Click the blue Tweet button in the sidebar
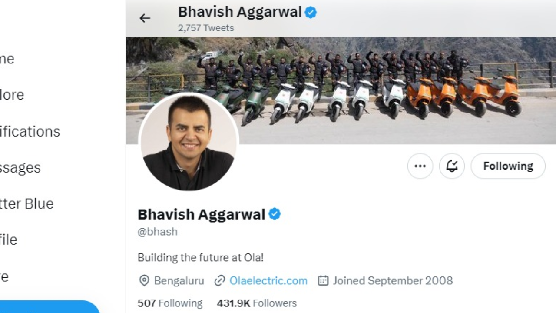 point(50,307)
